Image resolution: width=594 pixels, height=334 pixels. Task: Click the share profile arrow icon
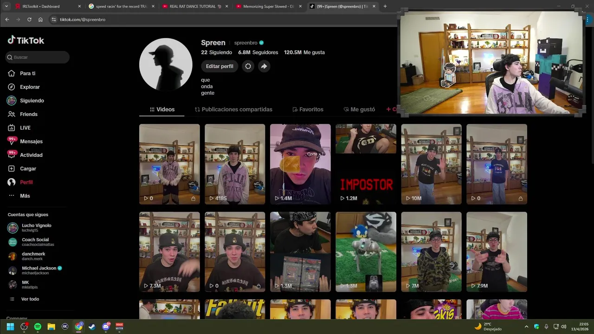264,66
